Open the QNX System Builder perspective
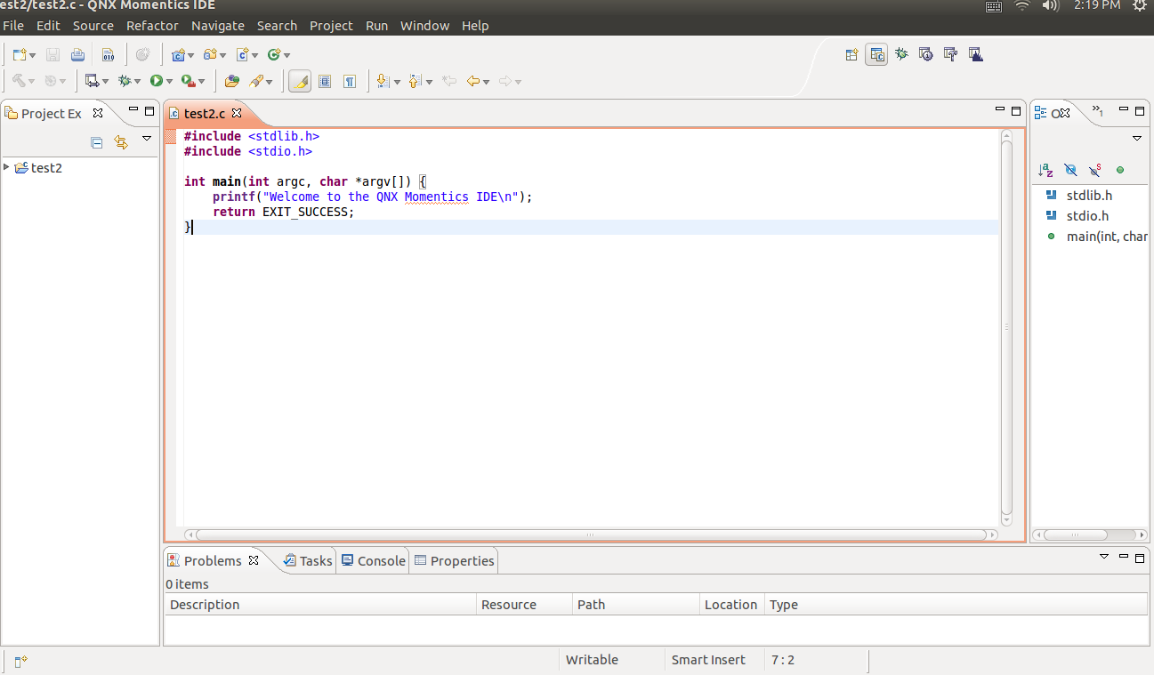 coord(951,55)
